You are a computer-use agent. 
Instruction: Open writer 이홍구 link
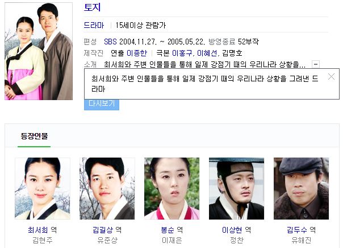pos(182,53)
